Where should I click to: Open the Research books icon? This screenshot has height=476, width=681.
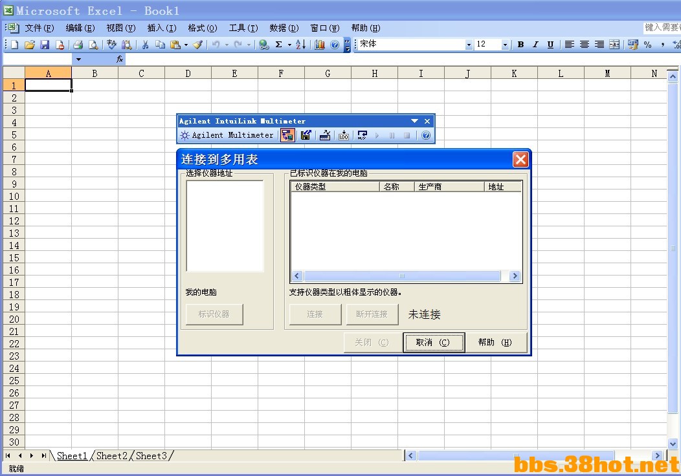(x=126, y=45)
